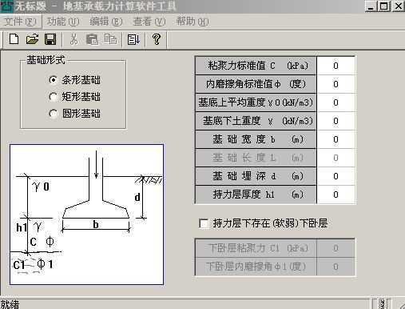405x309 pixels.
Task: Click the 持力层厚度 h1 (m) label
Action: 256,195
